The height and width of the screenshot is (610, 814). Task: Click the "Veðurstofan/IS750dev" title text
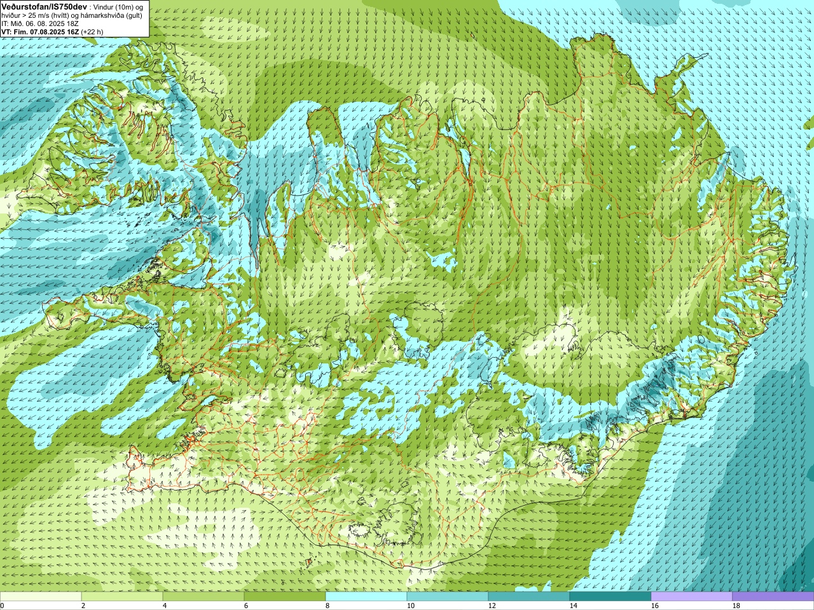coord(44,6)
